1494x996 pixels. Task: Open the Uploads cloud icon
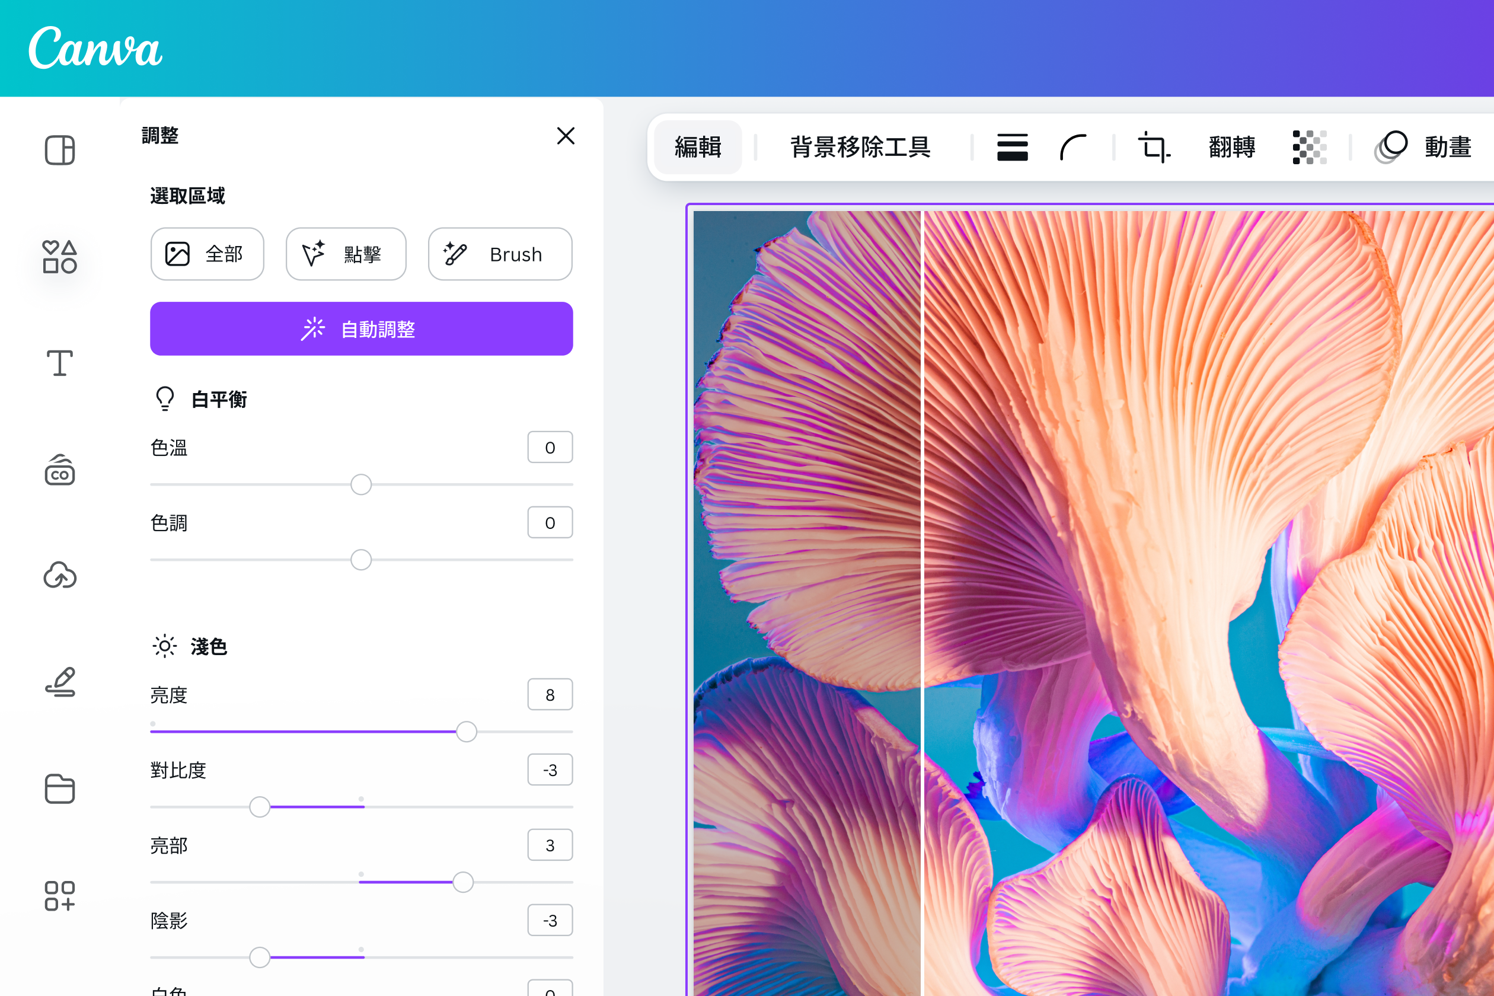click(60, 576)
